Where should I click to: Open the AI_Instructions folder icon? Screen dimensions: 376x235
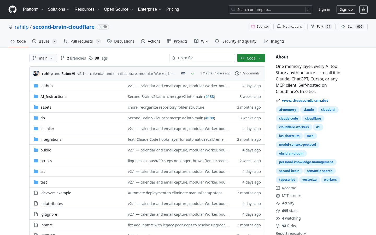tap(36, 96)
